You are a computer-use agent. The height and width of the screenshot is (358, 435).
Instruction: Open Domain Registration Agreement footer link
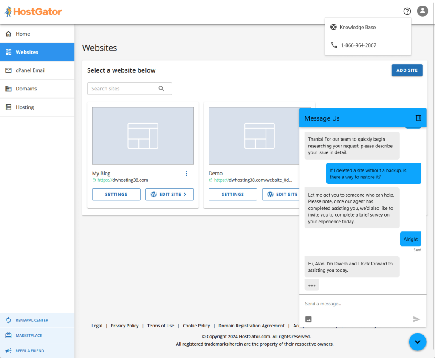click(251, 326)
